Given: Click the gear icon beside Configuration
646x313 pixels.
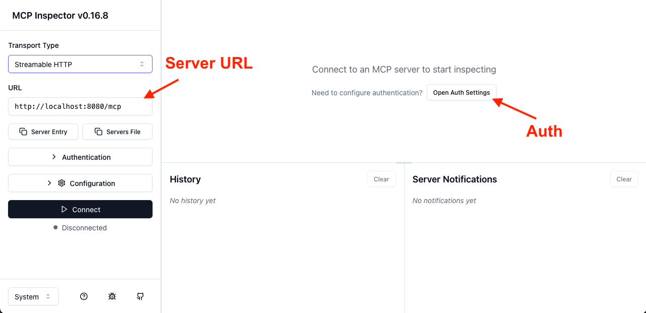Looking at the screenshot, I should (x=62, y=183).
